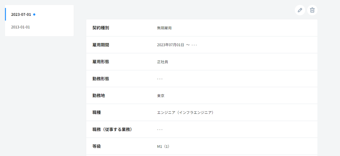Click the M1（1） grade value
340x156 pixels.
click(x=163, y=146)
